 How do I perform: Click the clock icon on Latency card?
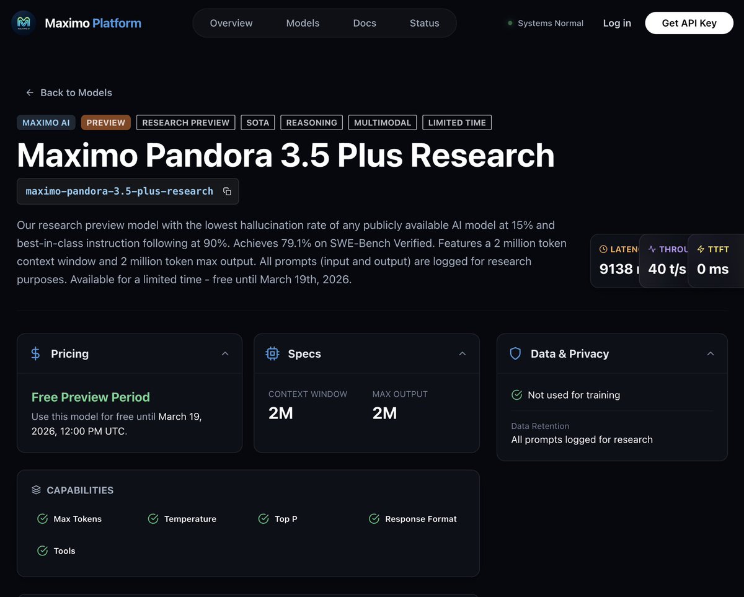click(x=603, y=249)
